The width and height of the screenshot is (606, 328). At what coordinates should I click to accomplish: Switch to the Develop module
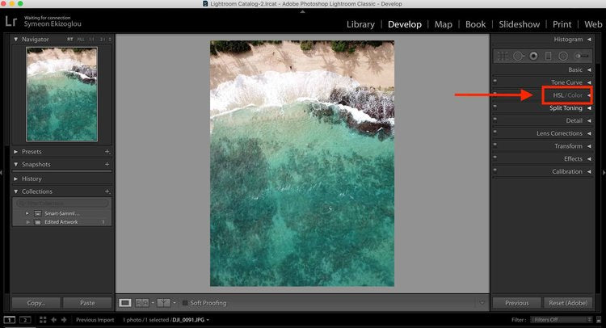tap(405, 24)
